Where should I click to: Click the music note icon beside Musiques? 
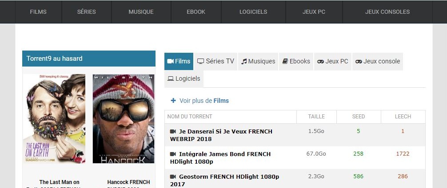click(244, 62)
